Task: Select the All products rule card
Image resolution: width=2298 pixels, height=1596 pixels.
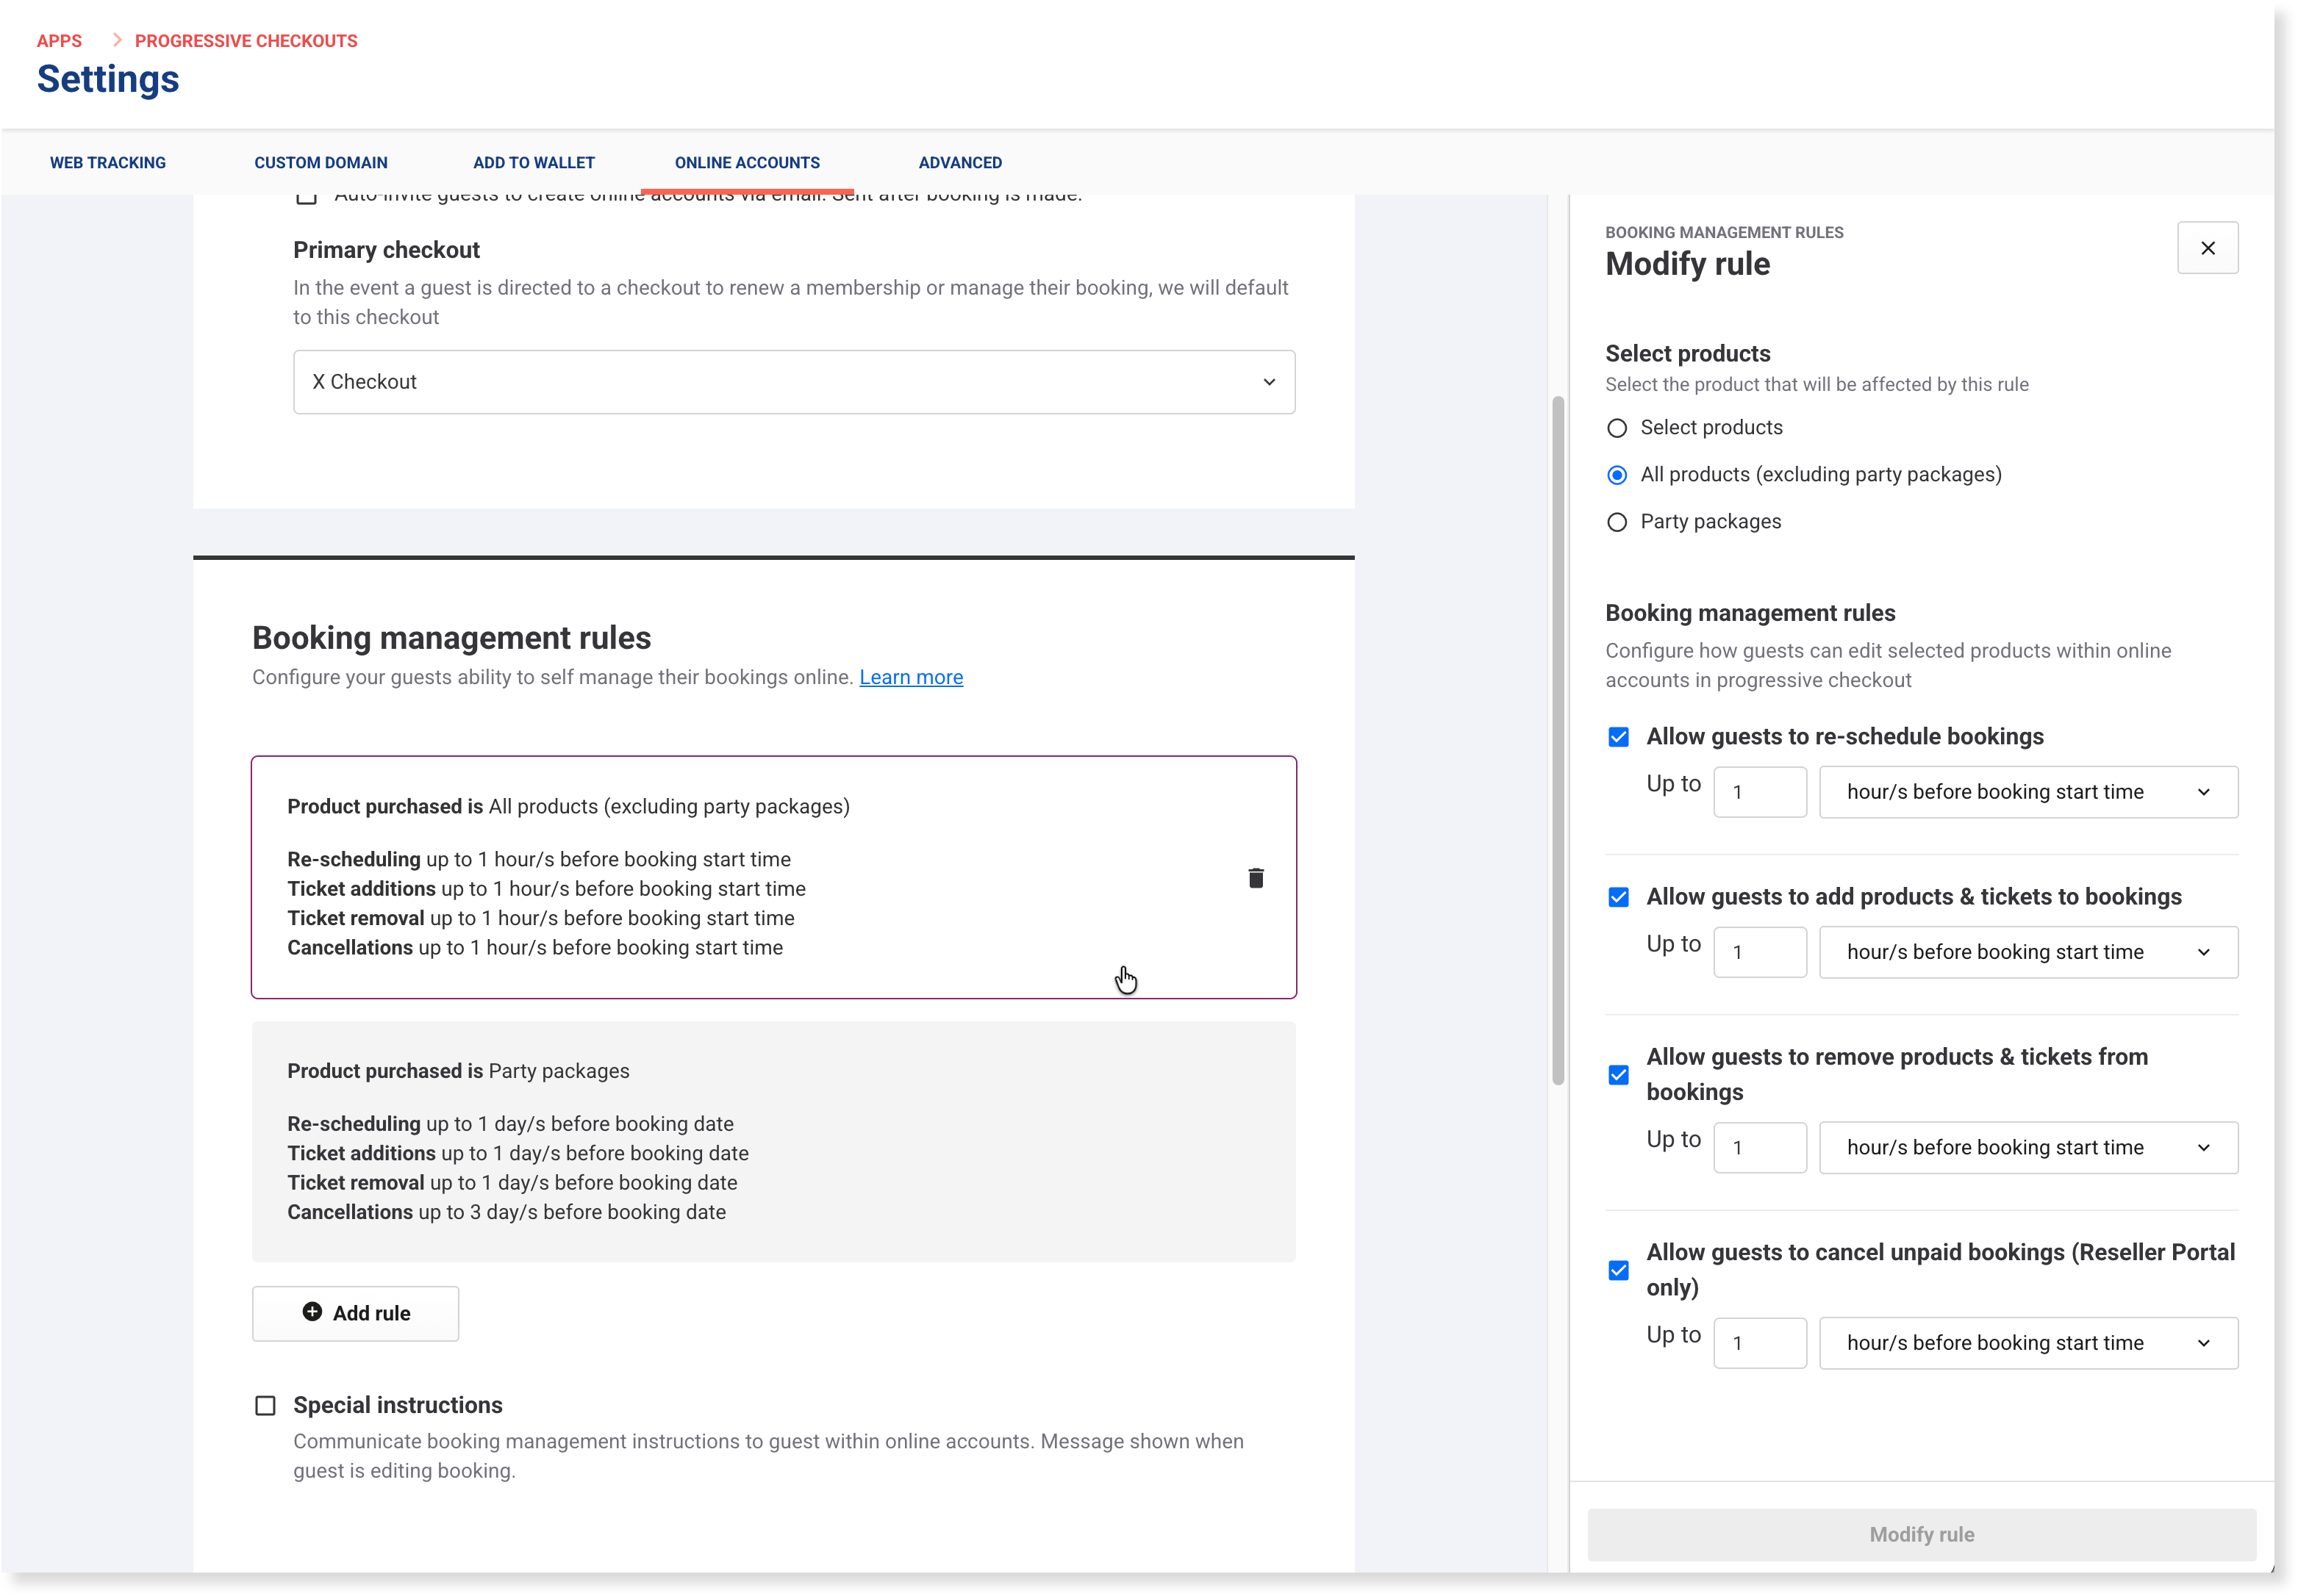Action: tap(773, 877)
